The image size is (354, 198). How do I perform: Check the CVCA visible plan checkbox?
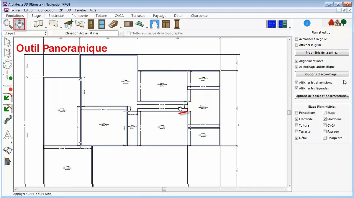(x=325, y=125)
